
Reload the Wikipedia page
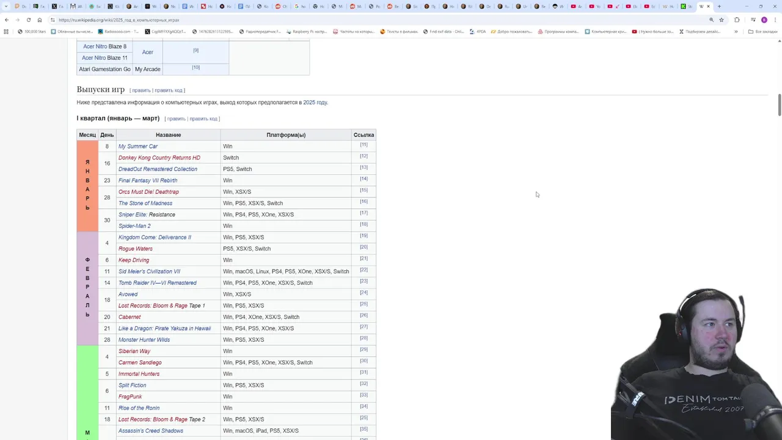tap(29, 20)
